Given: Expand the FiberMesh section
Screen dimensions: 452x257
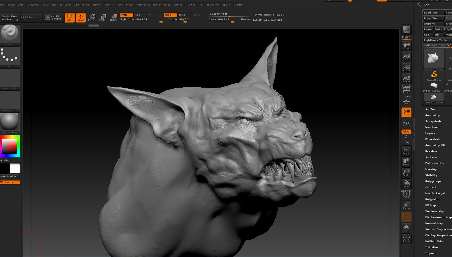Looking at the screenshot, I should [x=432, y=139].
